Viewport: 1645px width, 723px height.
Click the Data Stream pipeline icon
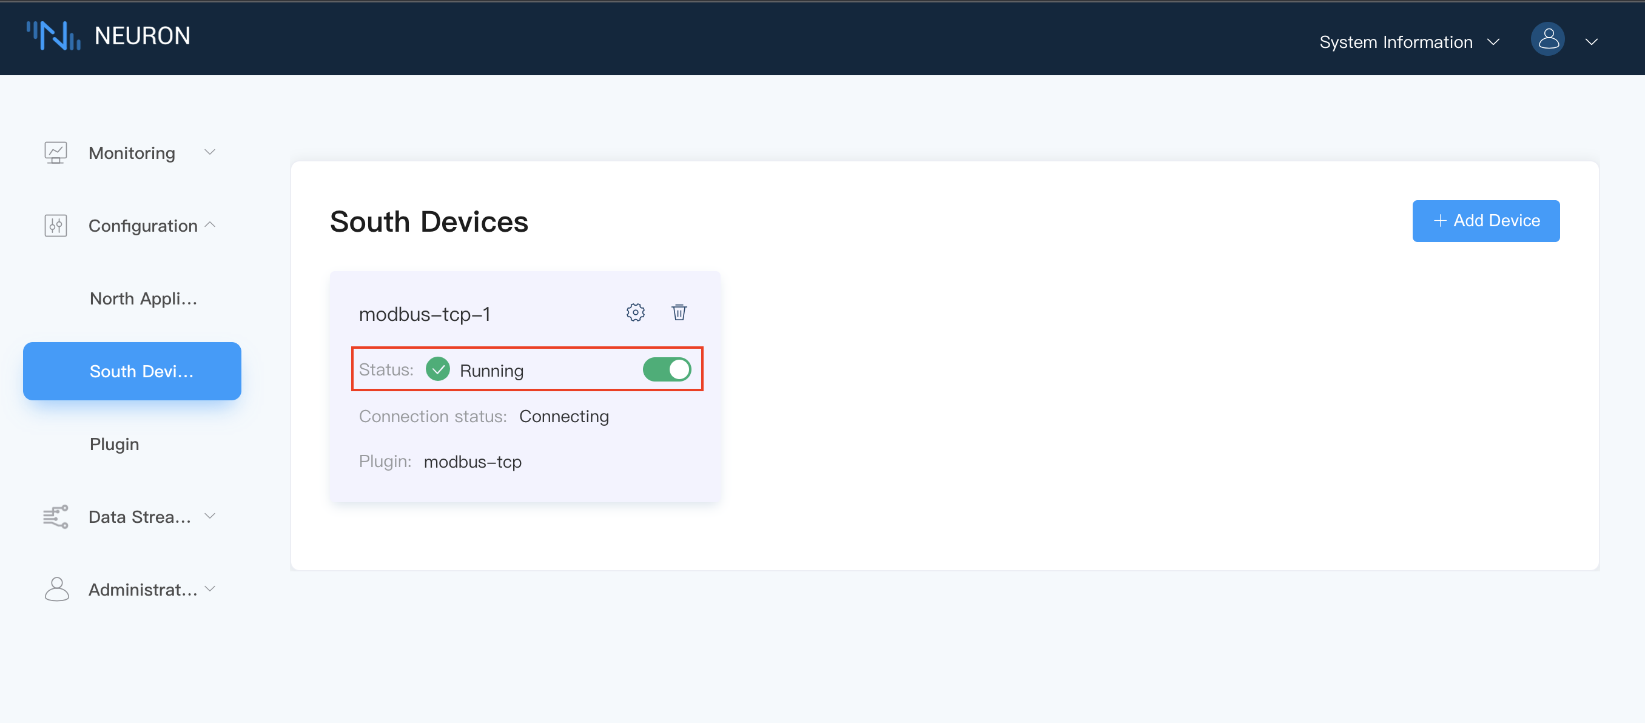pyautogui.click(x=56, y=517)
